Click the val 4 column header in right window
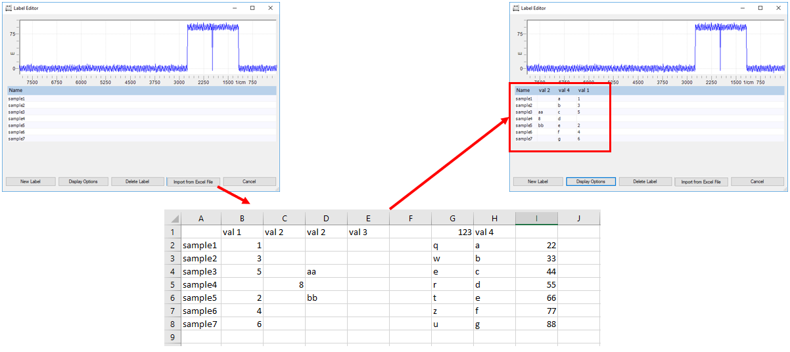This screenshot has width=790, height=352. tap(564, 90)
